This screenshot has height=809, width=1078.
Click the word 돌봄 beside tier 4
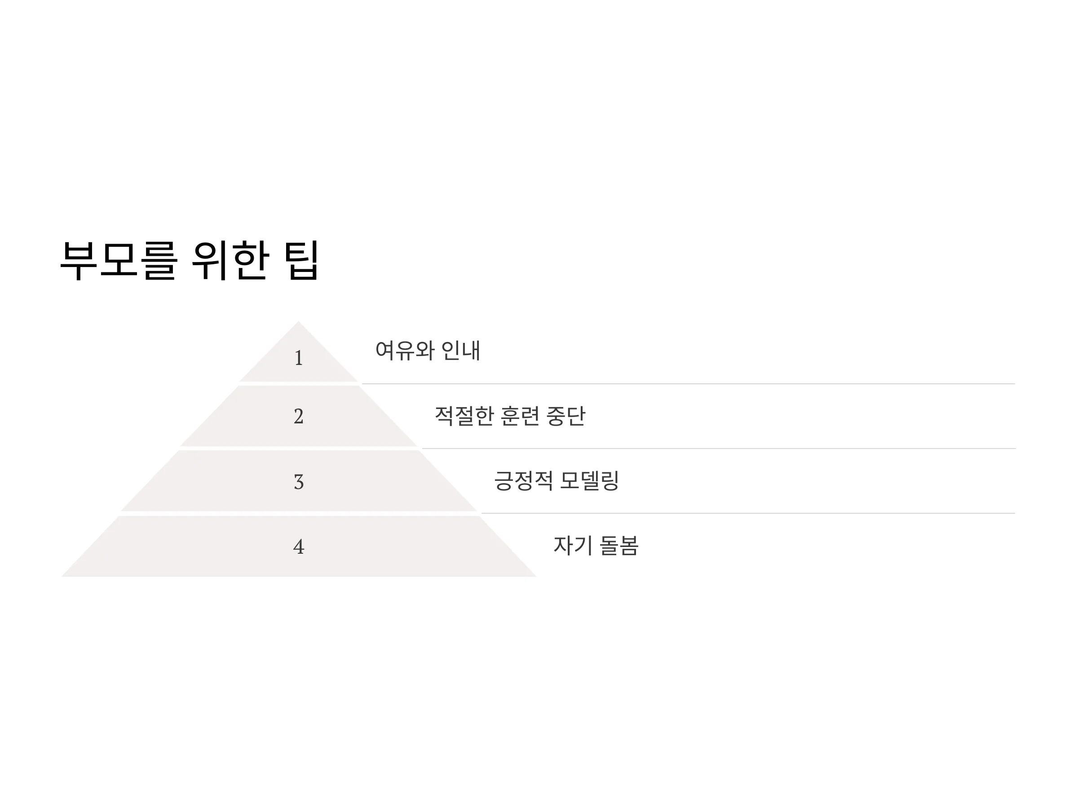click(619, 545)
